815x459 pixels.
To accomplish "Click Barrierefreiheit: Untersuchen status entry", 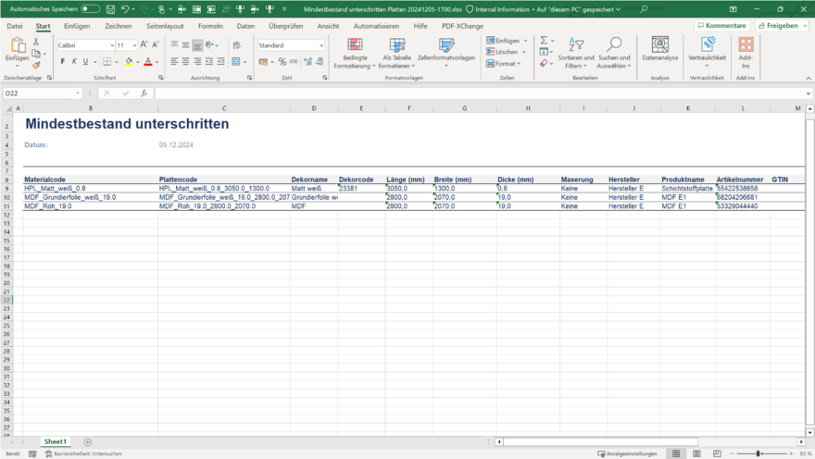I will coord(83,453).
